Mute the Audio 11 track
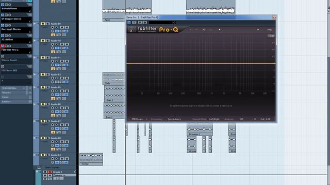The width and height of the screenshot is (330, 185). [x=43, y=58]
